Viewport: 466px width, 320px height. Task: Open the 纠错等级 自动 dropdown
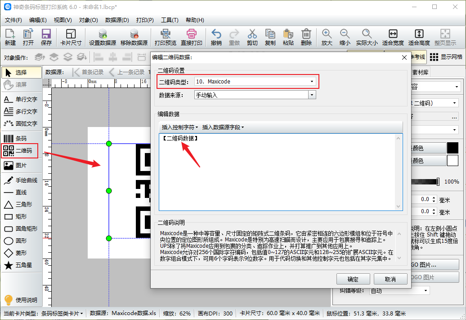400,291
